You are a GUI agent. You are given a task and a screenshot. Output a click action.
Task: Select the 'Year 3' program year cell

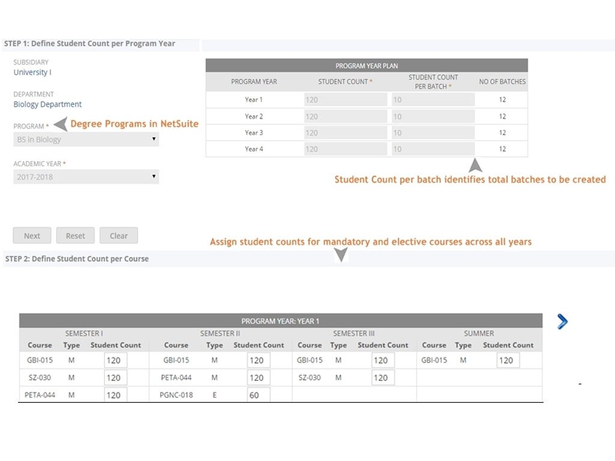click(x=254, y=133)
